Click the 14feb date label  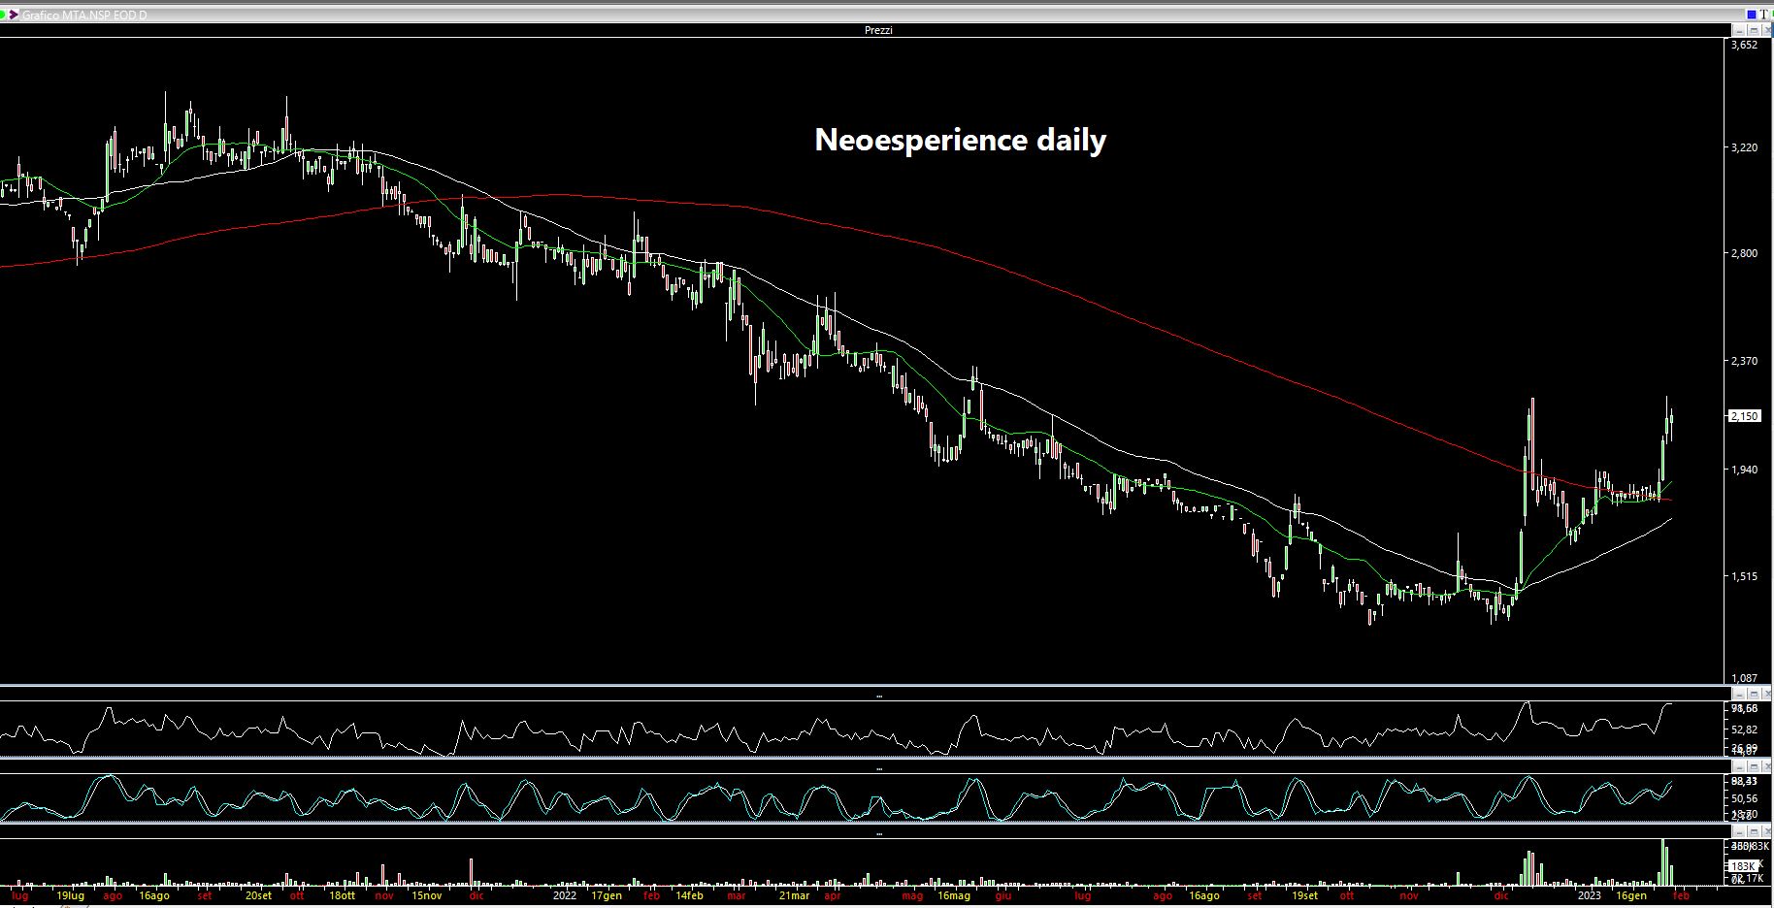pos(688,895)
